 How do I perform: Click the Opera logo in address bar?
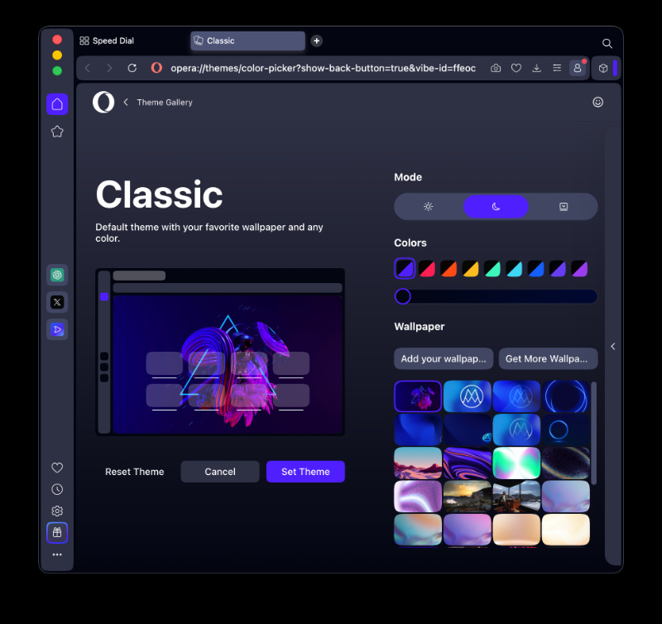(156, 68)
